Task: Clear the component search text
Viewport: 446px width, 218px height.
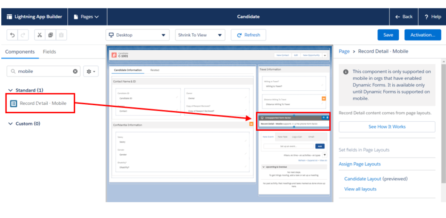Action: (x=75, y=72)
